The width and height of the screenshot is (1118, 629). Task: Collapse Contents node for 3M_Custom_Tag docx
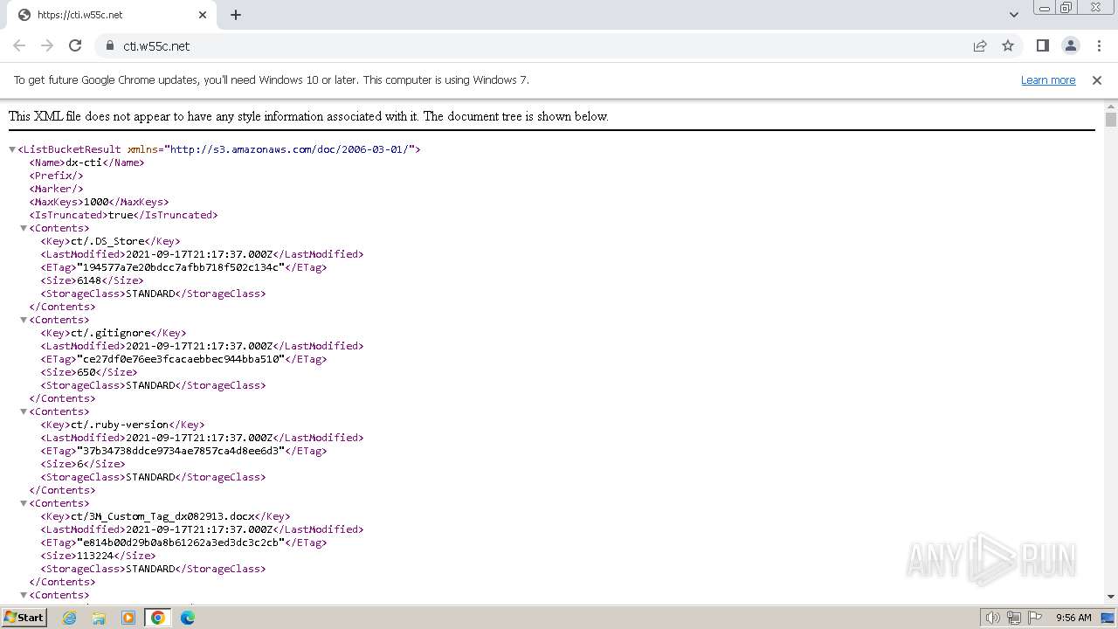(x=24, y=503)
